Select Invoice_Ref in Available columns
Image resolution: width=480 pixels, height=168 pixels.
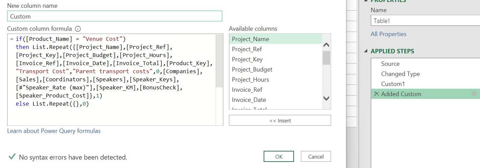[275, 90]
